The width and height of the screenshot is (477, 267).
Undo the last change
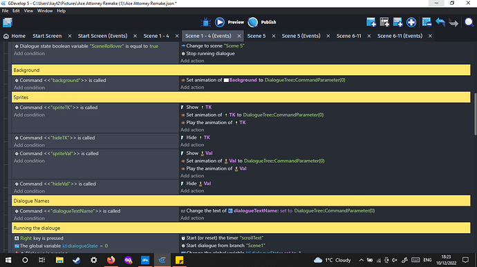point(440,22)
